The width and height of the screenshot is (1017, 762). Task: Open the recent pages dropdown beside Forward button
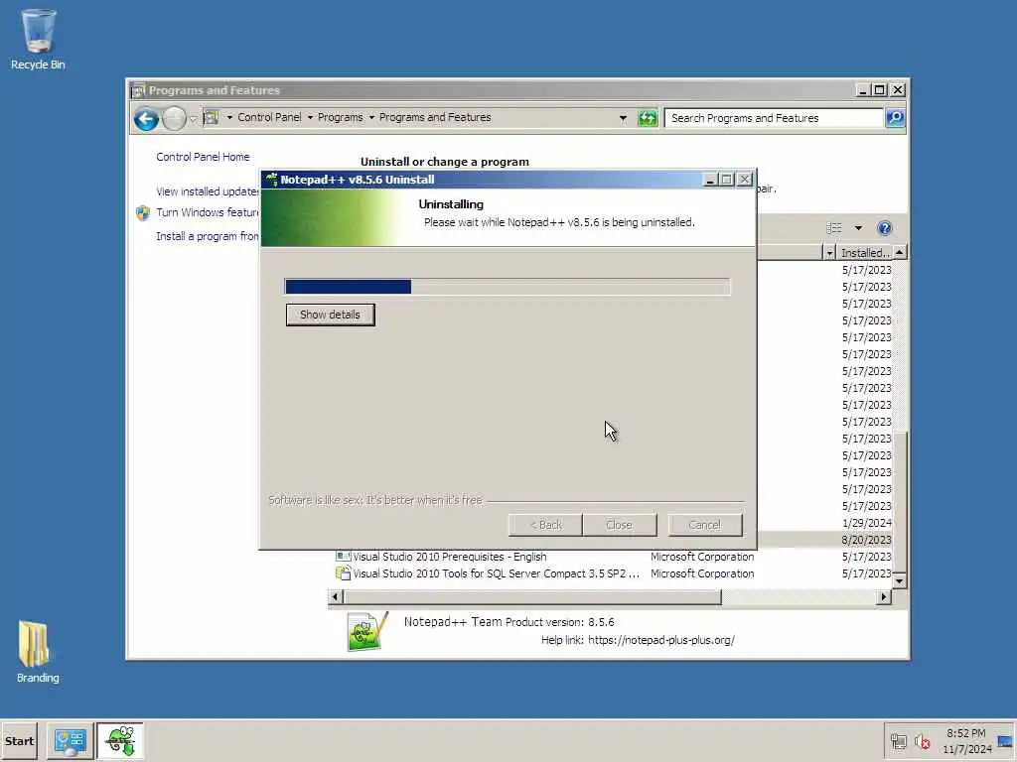click(x=193, y=119)
